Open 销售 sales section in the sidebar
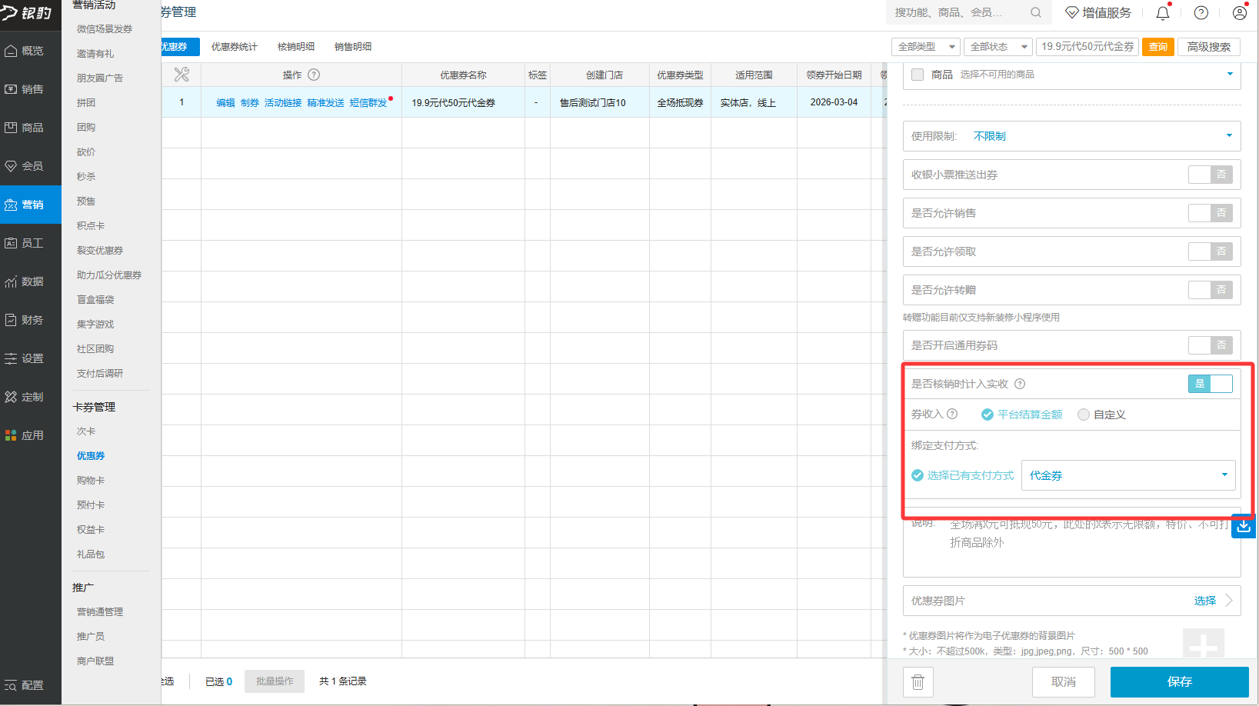The width and height of the screenshot is (1259, 706). [x=31, y=89]
